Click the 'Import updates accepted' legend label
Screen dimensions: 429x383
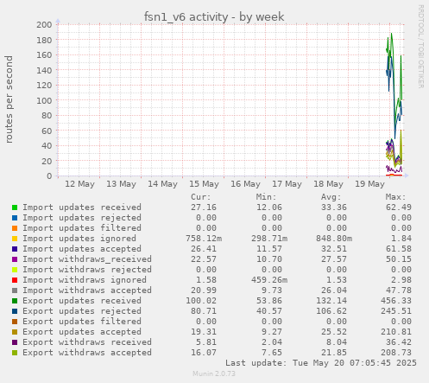pos(82,249)
